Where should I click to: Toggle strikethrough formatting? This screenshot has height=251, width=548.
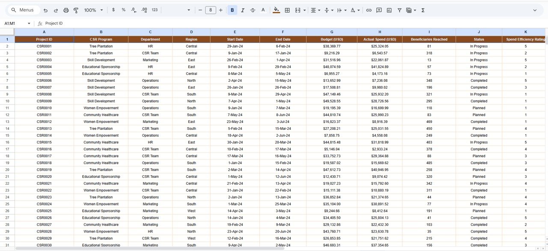pos(253,10)
